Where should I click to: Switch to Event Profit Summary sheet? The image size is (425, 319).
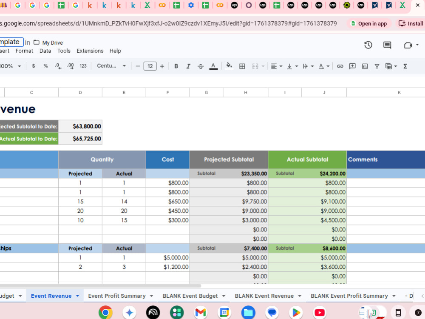coord(117,296)
